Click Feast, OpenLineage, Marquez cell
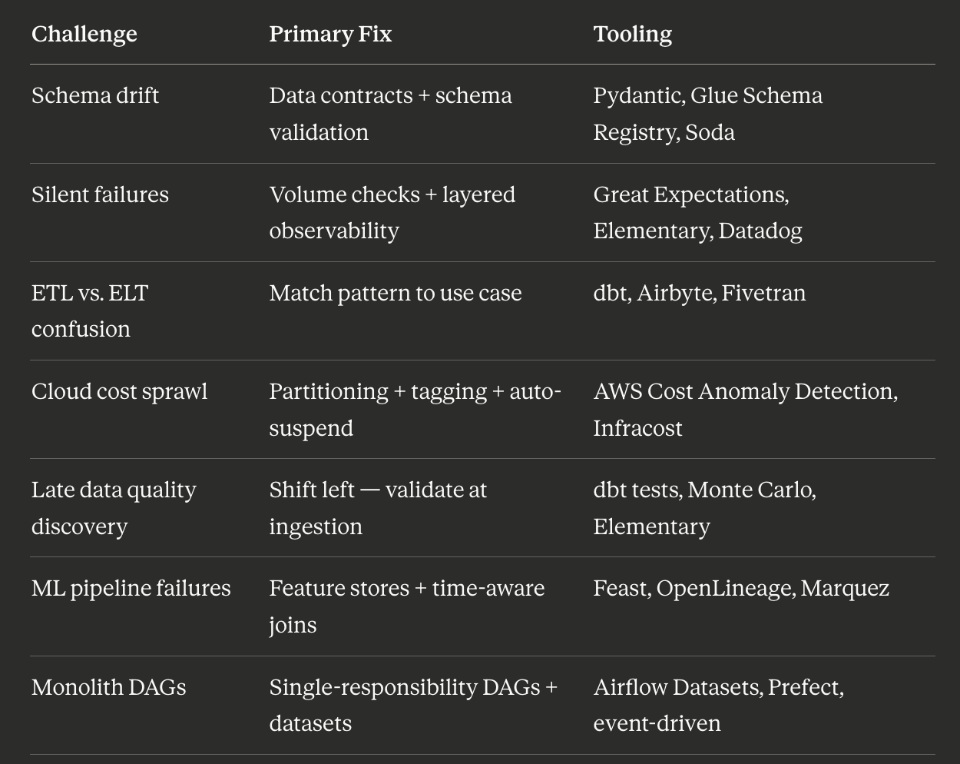 click(741, 588)
